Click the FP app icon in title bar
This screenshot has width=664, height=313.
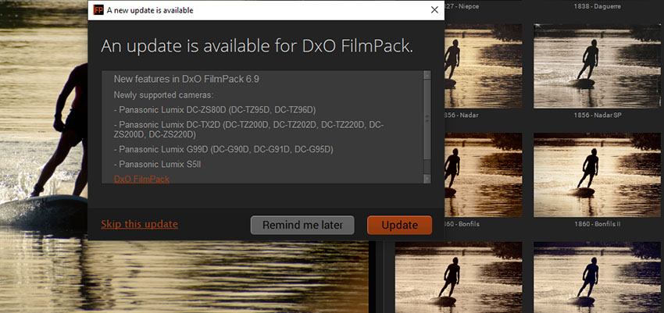click(x=98, y=10)
